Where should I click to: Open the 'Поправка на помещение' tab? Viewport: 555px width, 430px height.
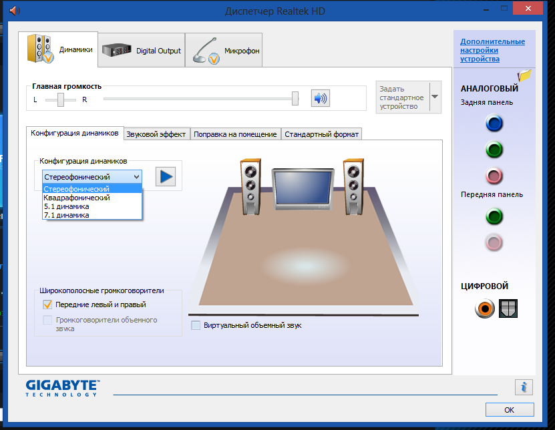[x=235, y=134]
